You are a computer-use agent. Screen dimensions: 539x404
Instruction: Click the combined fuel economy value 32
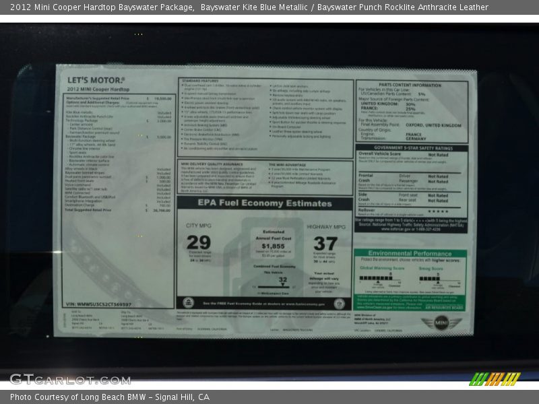(x=283, y=279)
